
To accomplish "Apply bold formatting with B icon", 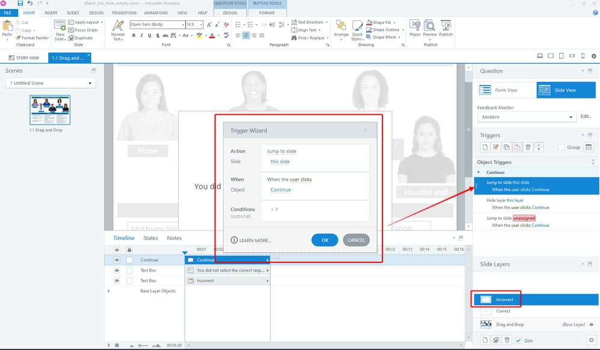I will click(133, 35).
